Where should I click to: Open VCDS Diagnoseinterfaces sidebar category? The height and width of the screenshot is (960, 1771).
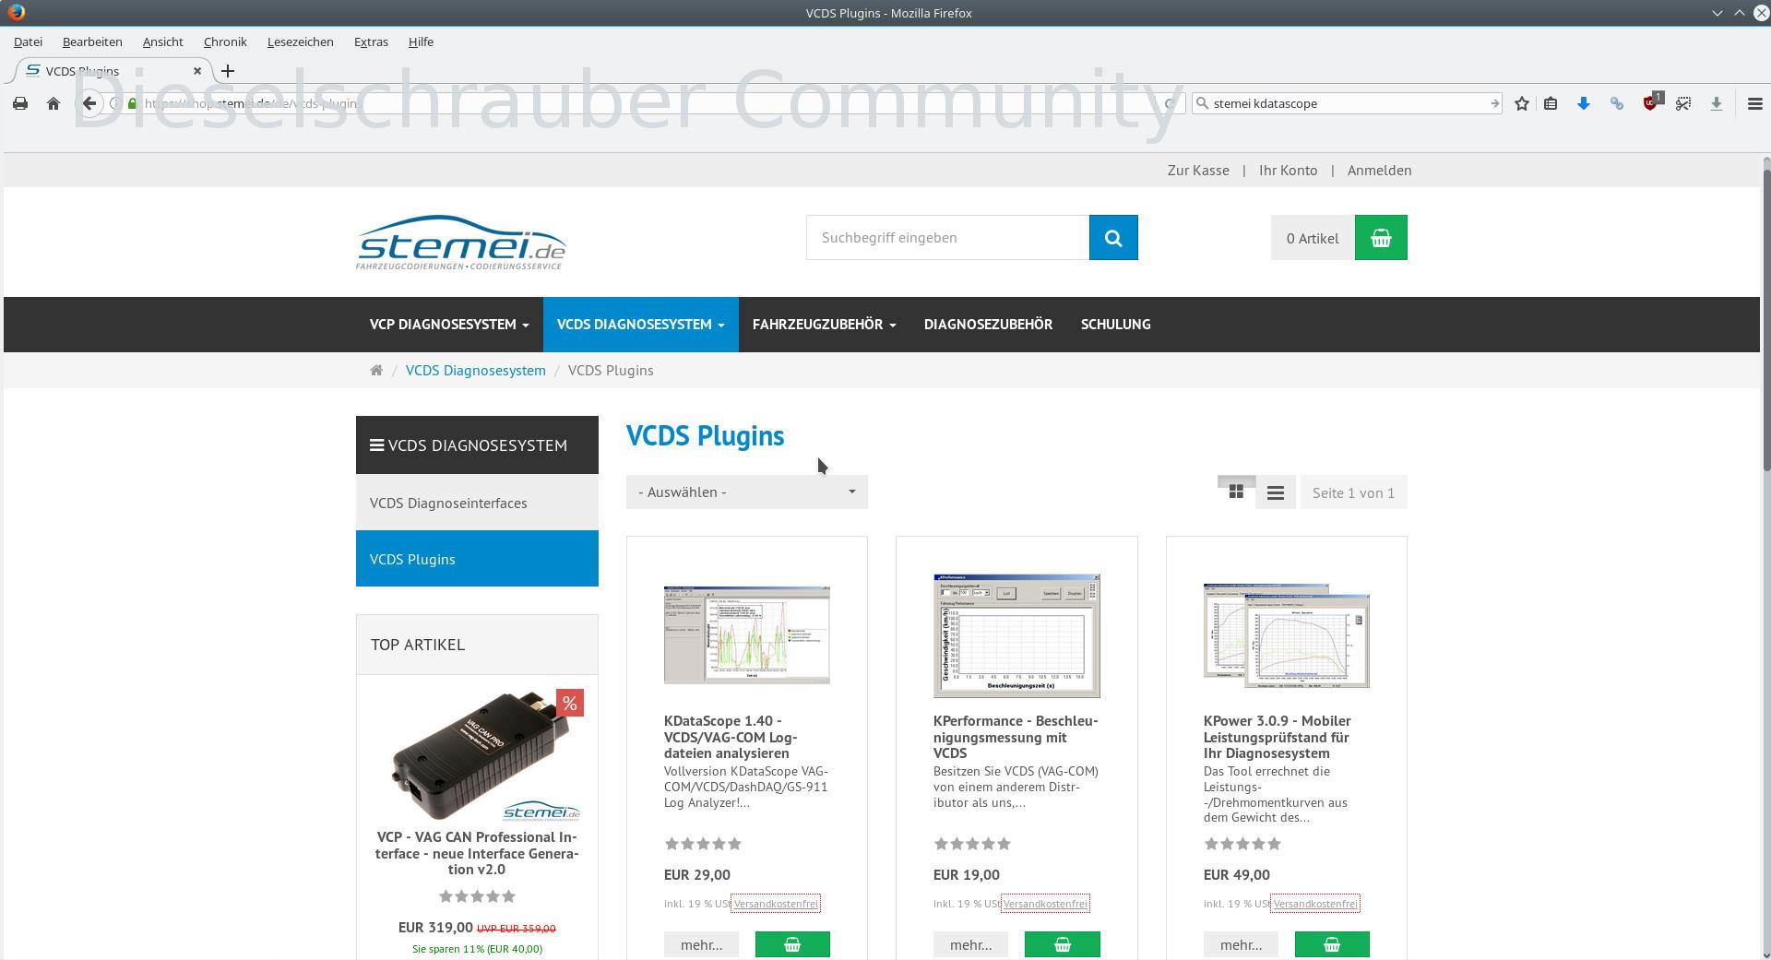[477, 503]
